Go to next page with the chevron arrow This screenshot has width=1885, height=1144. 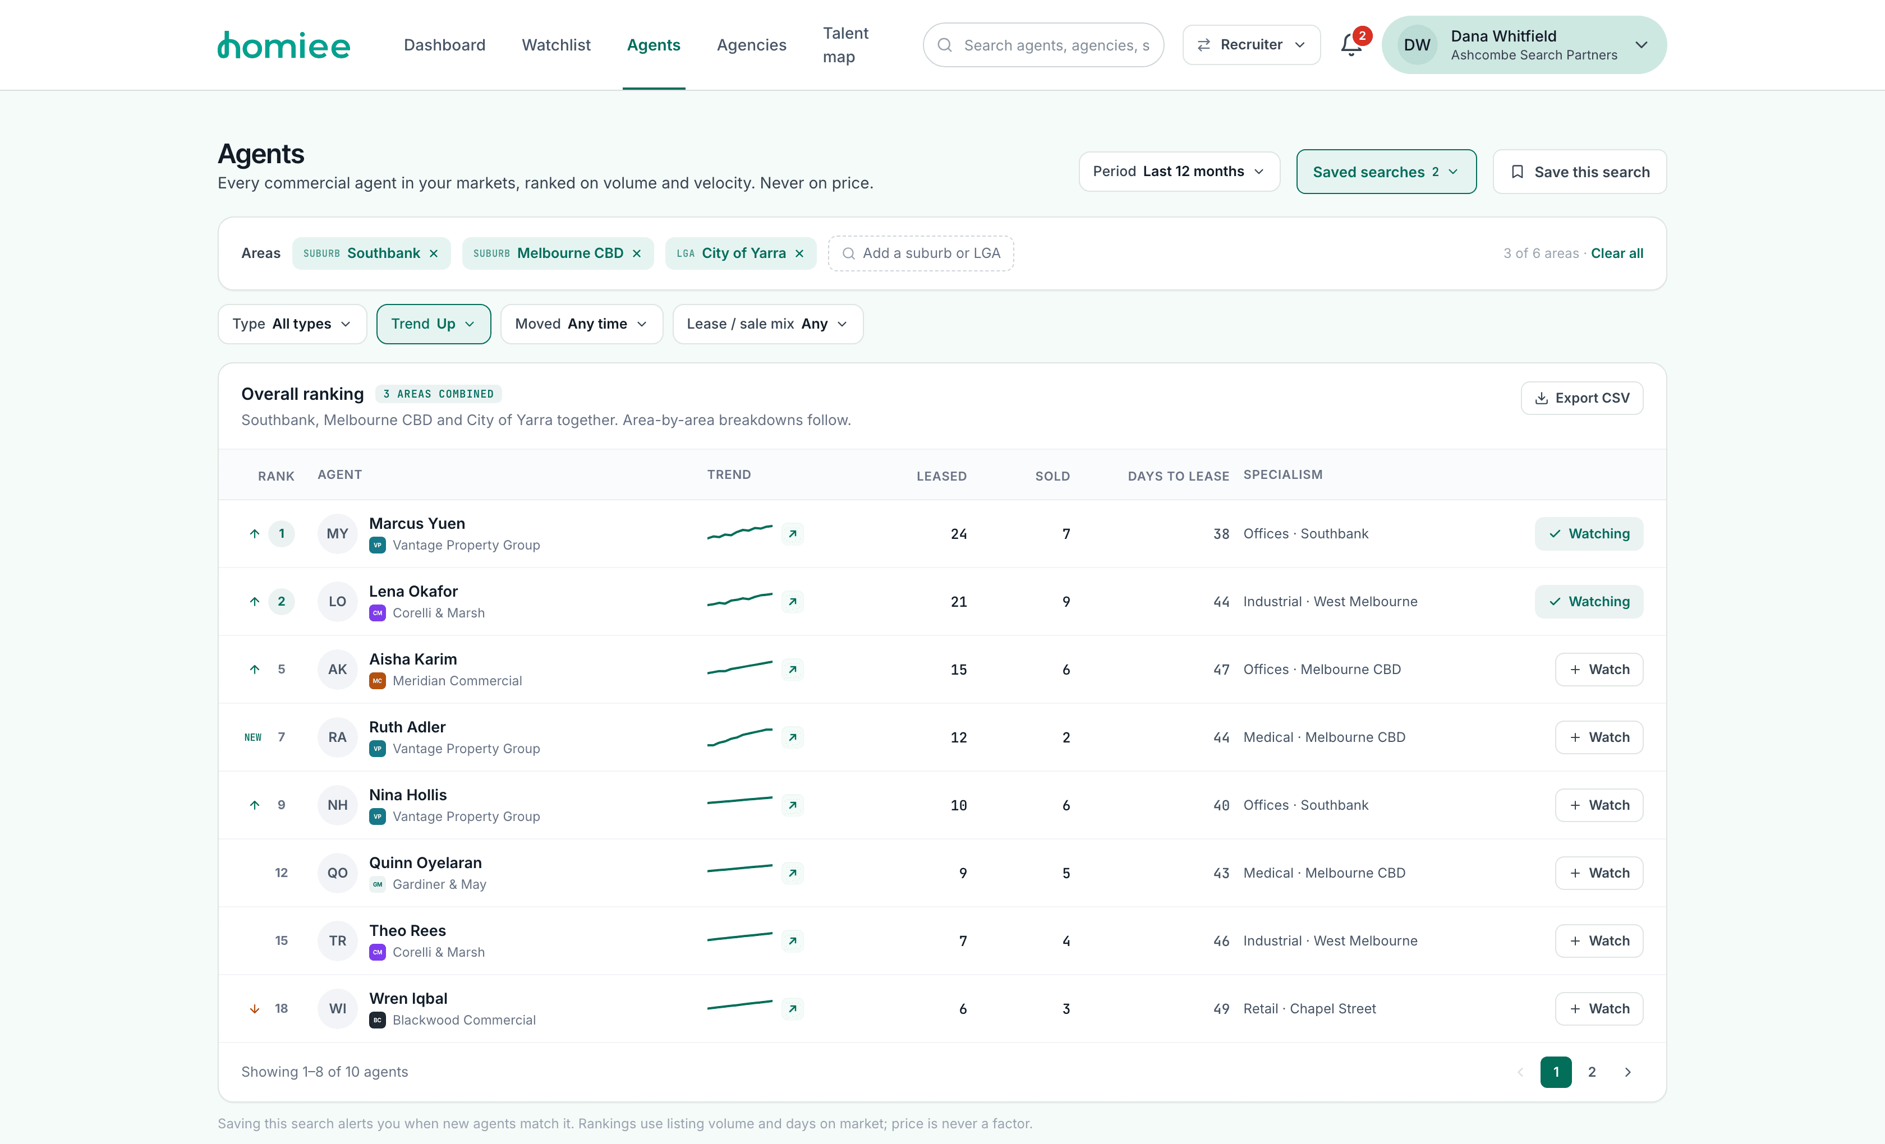click(1628, 1072)
